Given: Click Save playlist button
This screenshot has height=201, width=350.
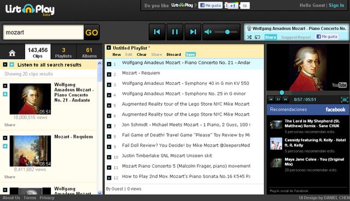Looking at the screenshot, I should click(x=190, y=54).
